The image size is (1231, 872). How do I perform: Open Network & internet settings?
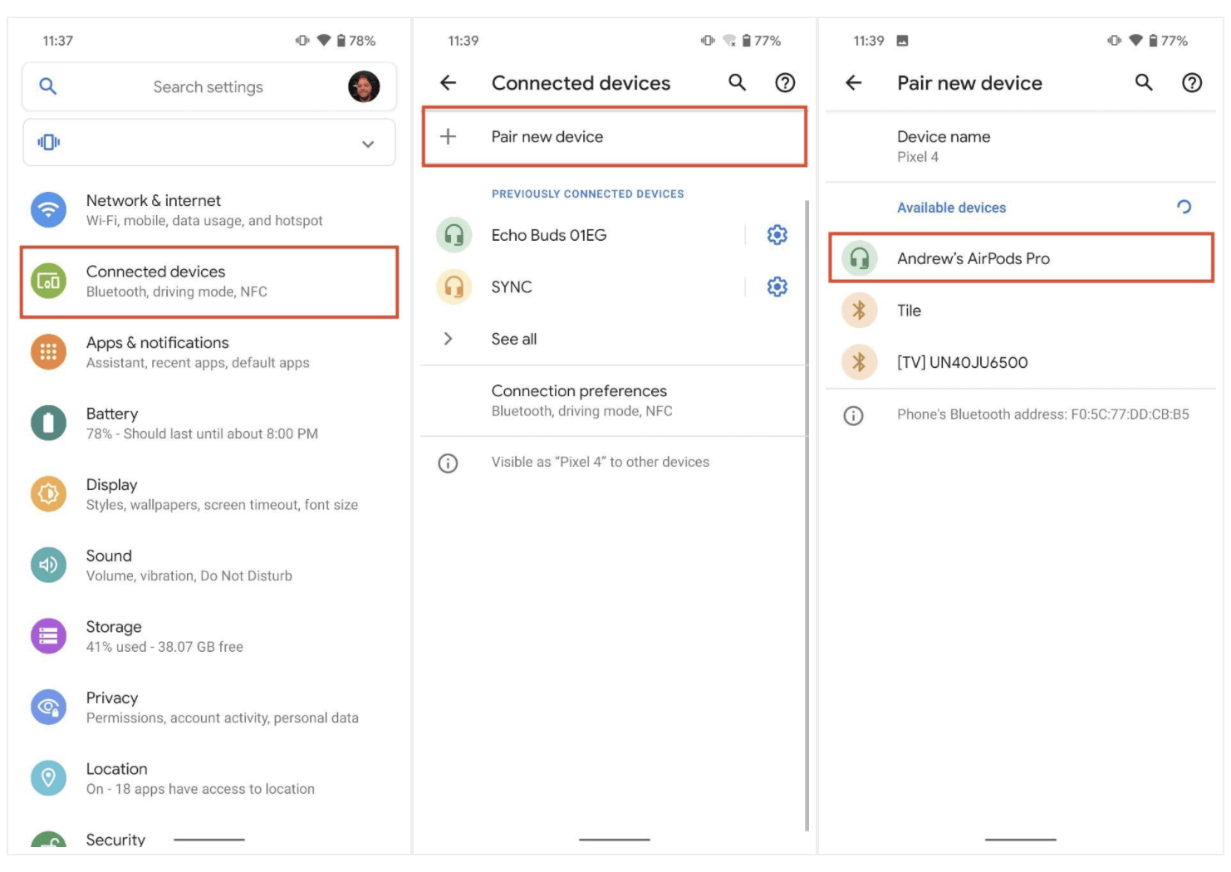(204, 210)
